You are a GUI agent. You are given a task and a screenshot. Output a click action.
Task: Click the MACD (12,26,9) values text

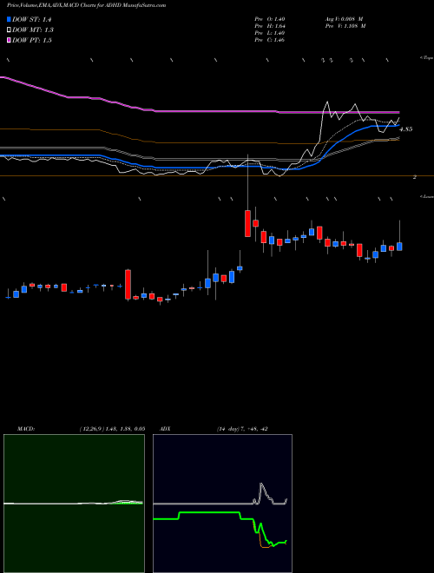(x=112, y=429)
